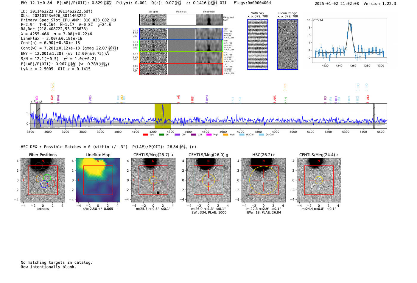
Task: Select the red-bordered 2D spectrum row
Action: tap(181, 69)
